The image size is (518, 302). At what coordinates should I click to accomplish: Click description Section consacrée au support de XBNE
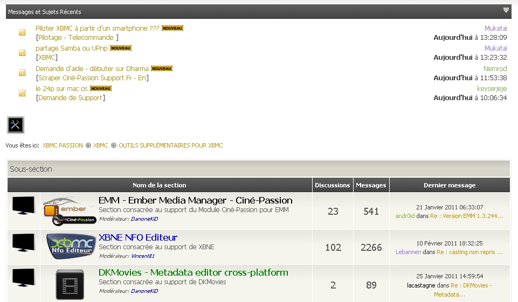pyautogui.click(x=156, y=247)
